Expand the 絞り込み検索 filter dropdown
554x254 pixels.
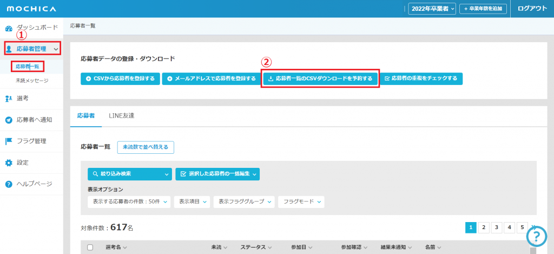point(130,174)
